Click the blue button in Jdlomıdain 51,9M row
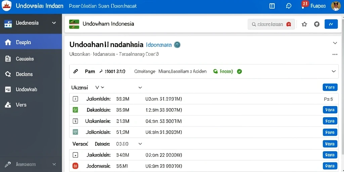 [330, 132]
